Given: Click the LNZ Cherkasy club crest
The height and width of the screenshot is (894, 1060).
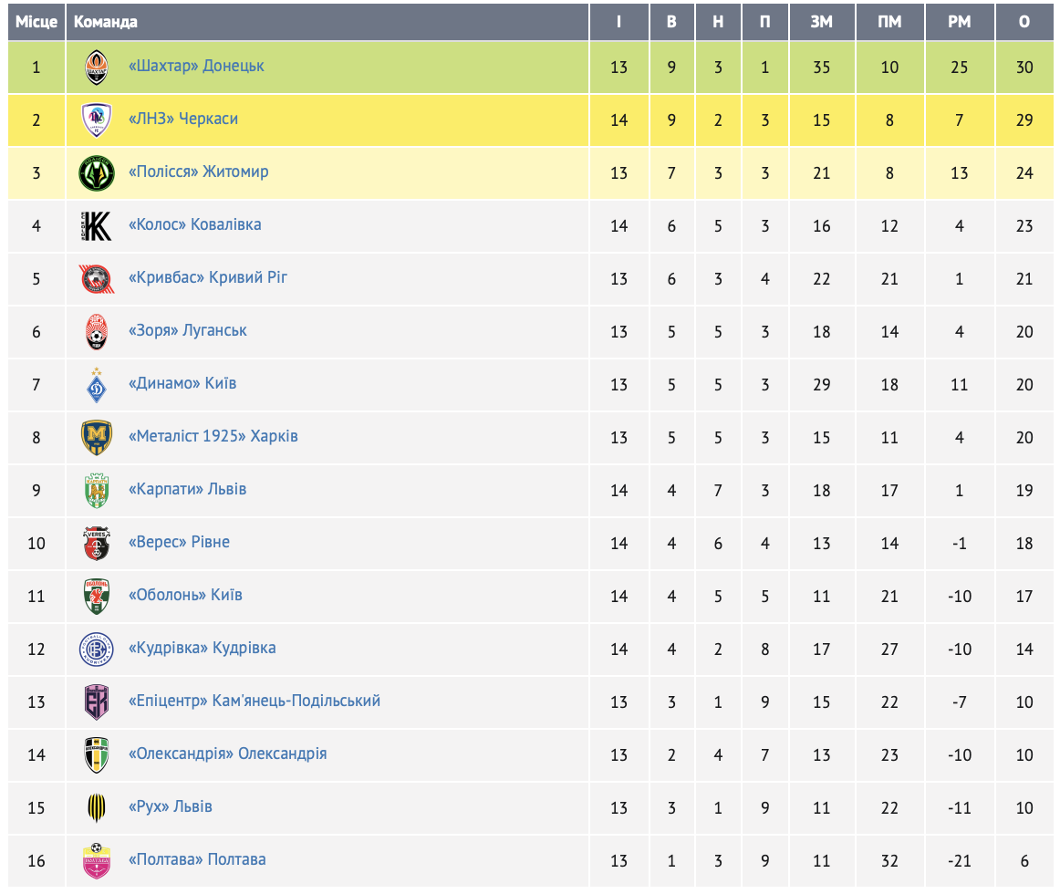Looking at the screenshot, I should [96, 120].
